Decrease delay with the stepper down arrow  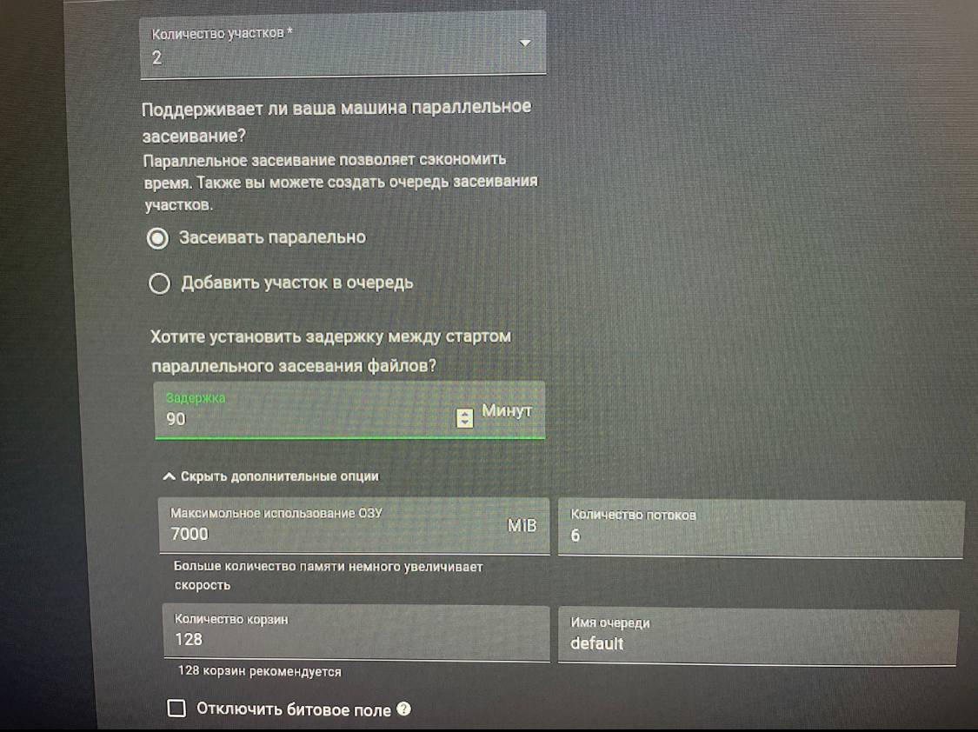[465, 423]
